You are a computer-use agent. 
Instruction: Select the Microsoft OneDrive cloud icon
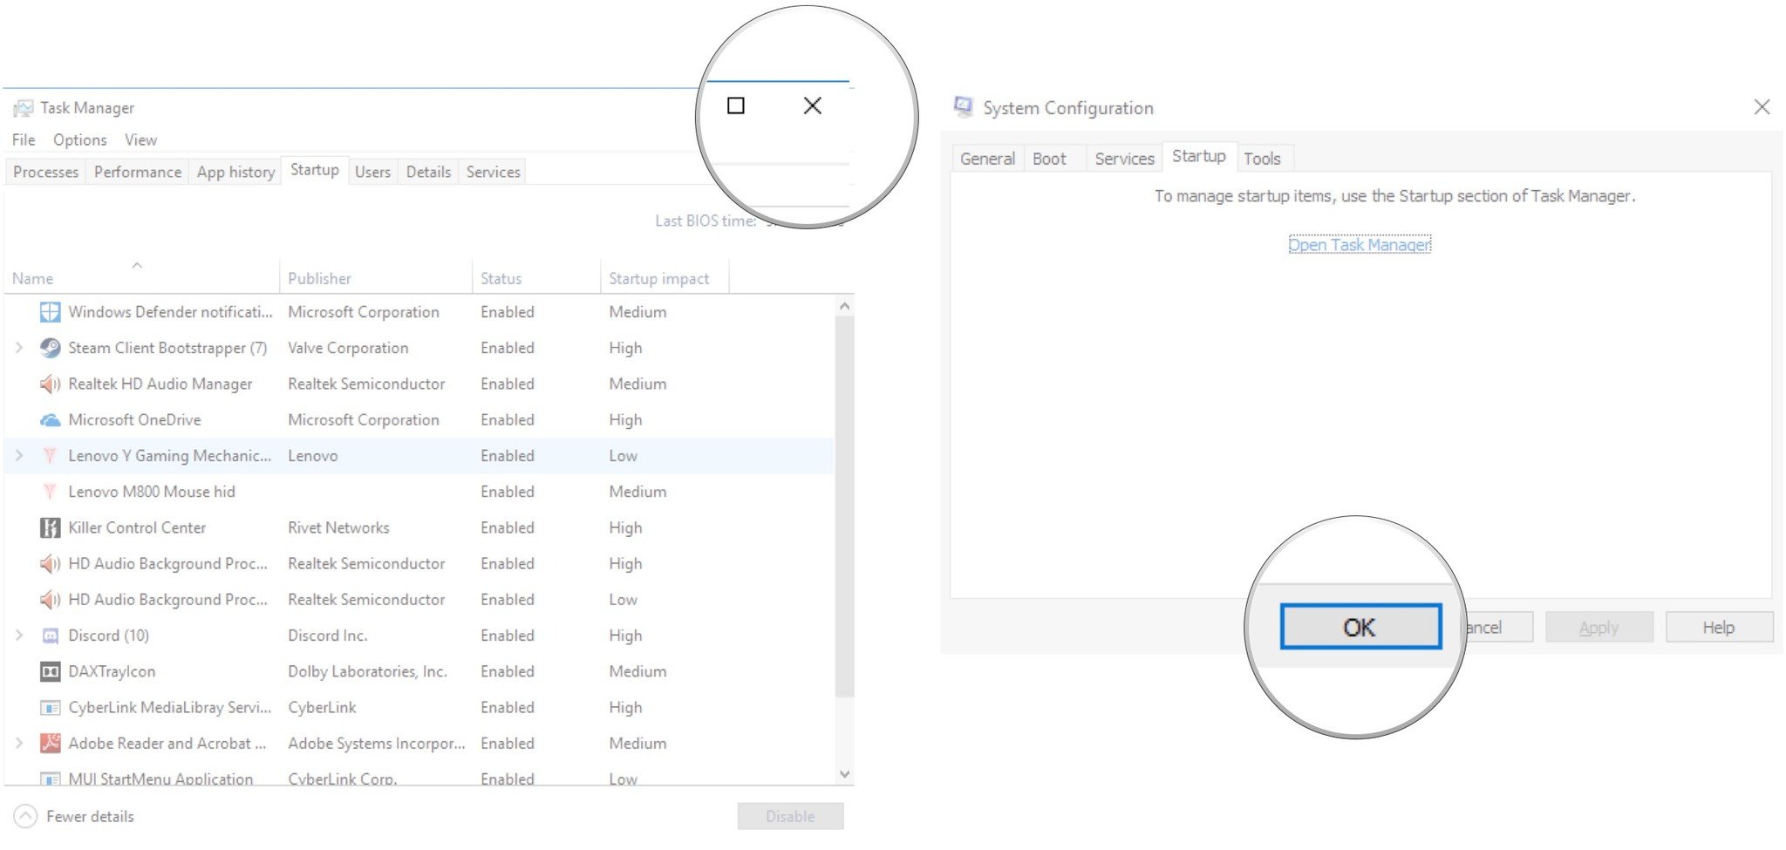(51, 420)
